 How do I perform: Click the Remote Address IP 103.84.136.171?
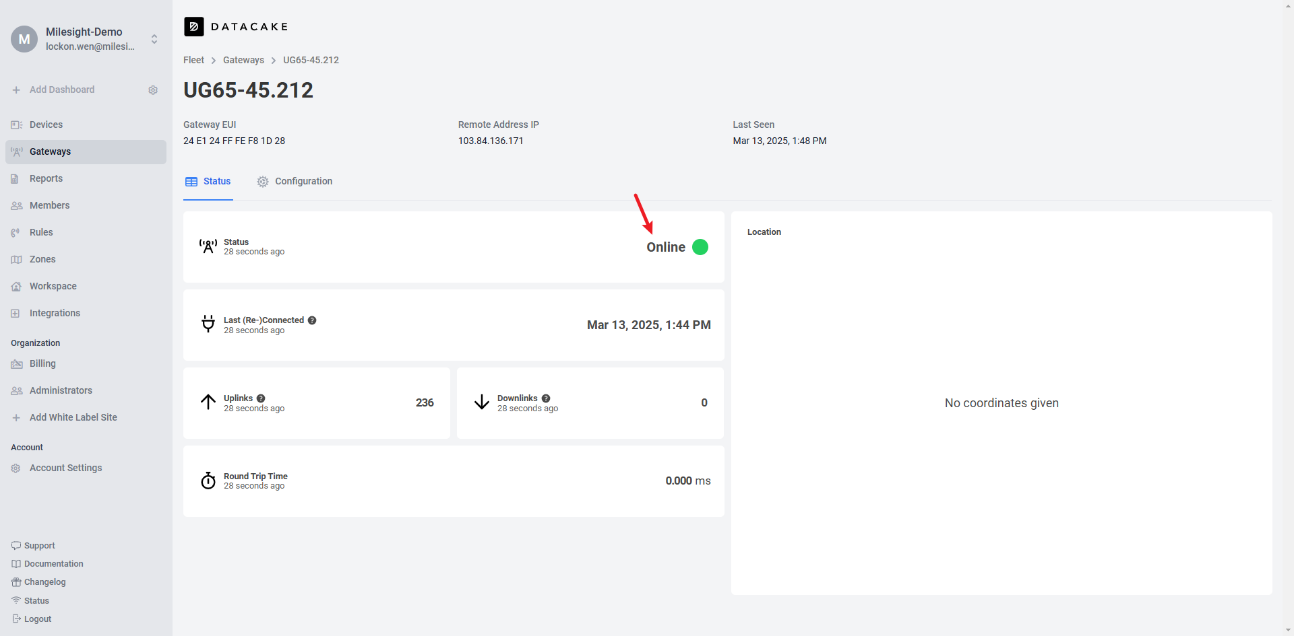tap(491, 141)
